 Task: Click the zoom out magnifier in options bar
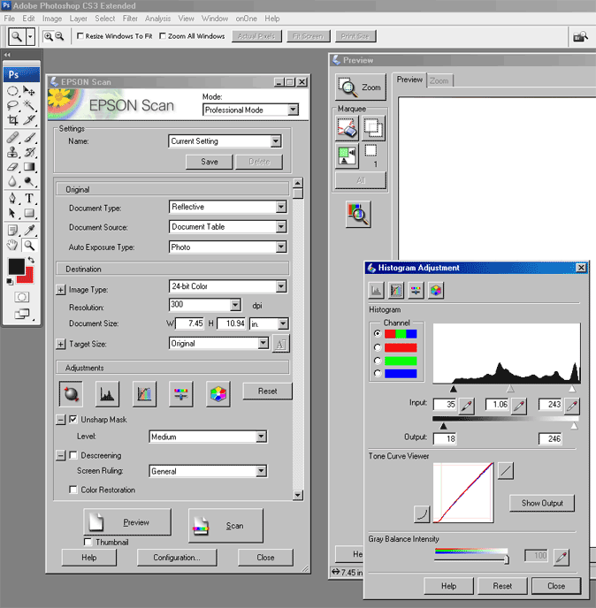59,36
